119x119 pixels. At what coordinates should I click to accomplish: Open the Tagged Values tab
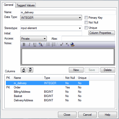click(x=26, y=5)
